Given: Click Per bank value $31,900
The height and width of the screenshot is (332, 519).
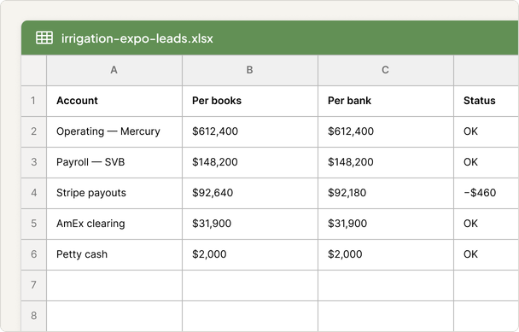Looking at the screenshot, I should 386,224.
